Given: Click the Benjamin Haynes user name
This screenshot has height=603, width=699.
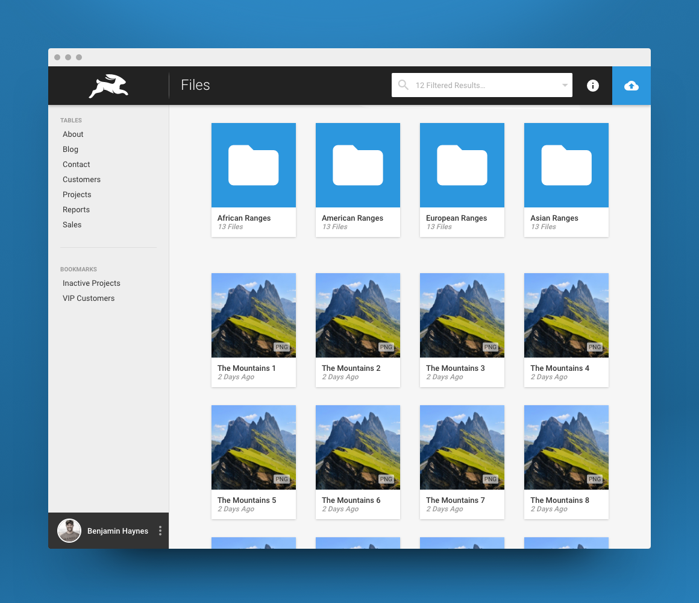Looking at the screenshot, I should (118, 531).
